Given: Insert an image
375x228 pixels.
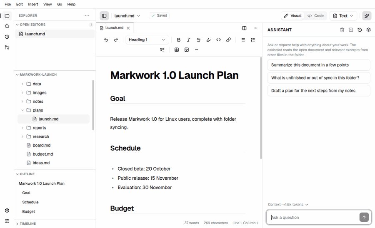Looking at the screenshot, I should point(187,50).
